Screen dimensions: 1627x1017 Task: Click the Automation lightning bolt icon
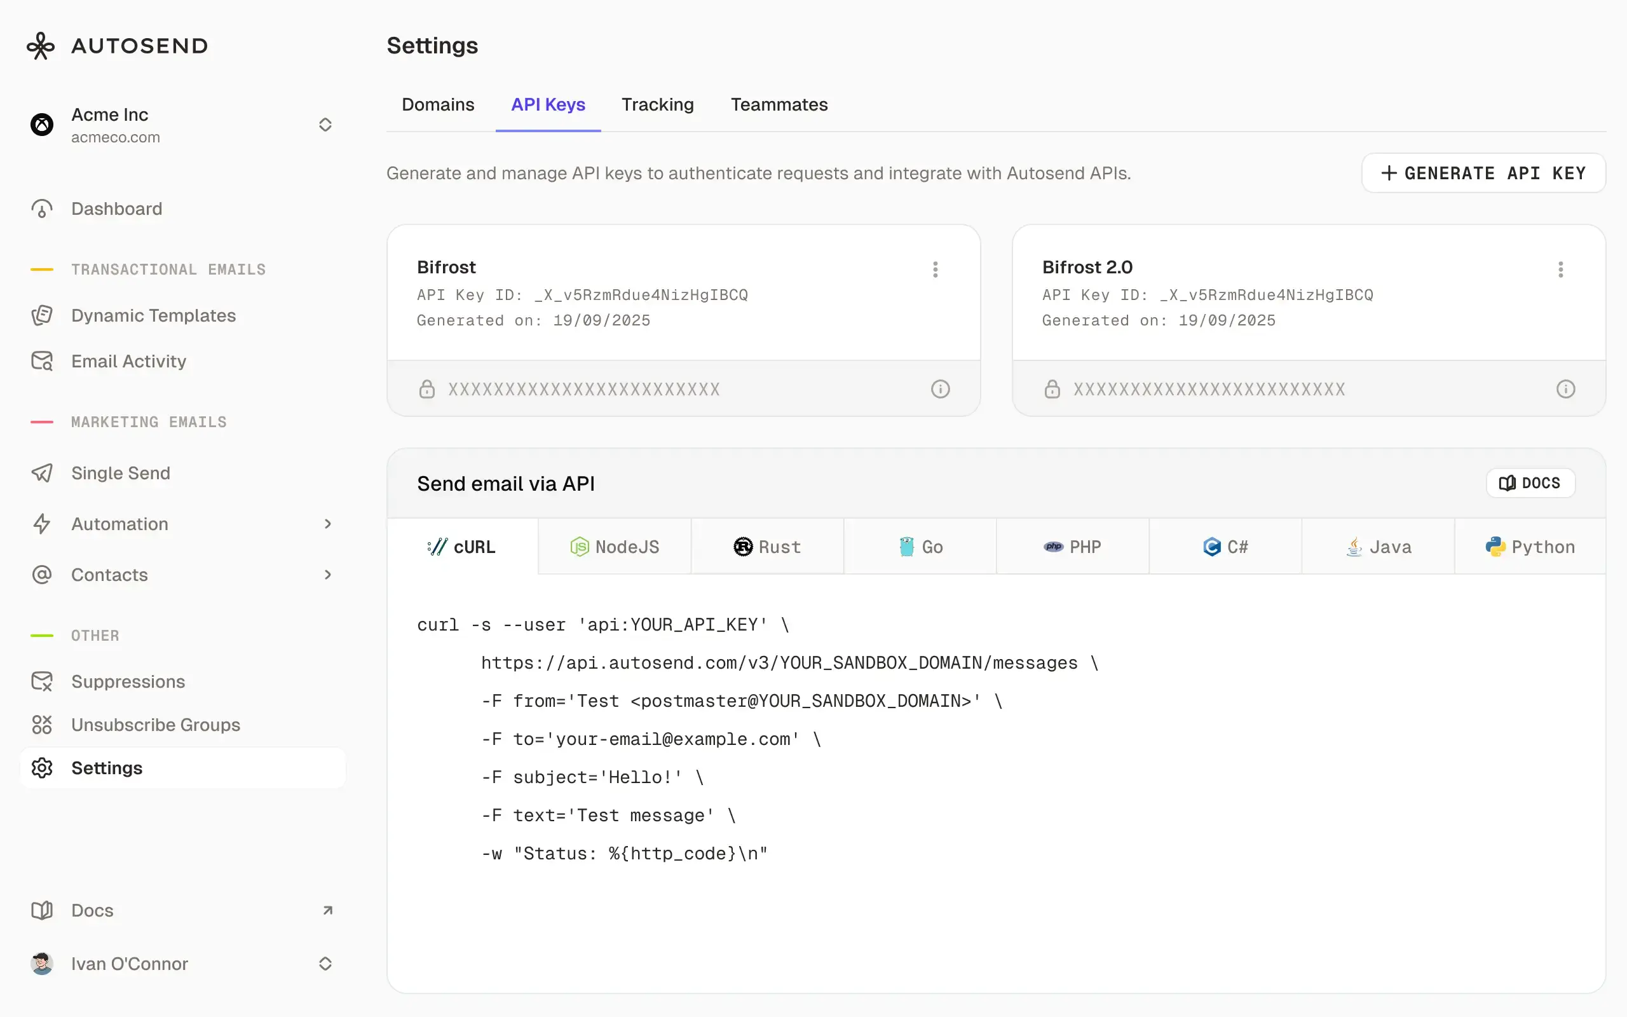42,524
